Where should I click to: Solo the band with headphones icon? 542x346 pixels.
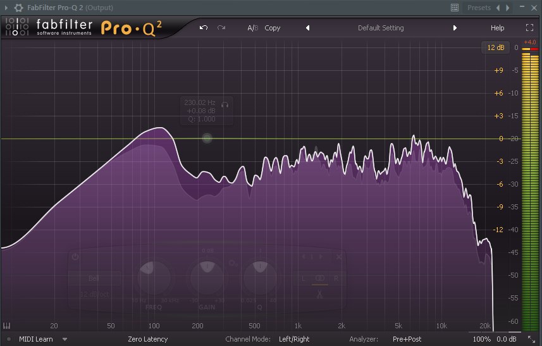coord(225,105)
